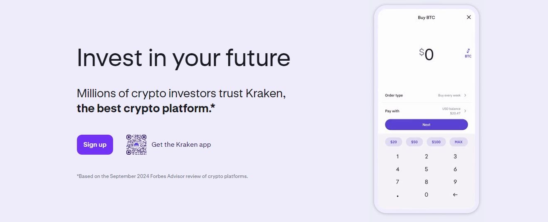Viewport: 548px width, 222px height.
Task: Expand the Order type chevron
Action: (465, 96)
